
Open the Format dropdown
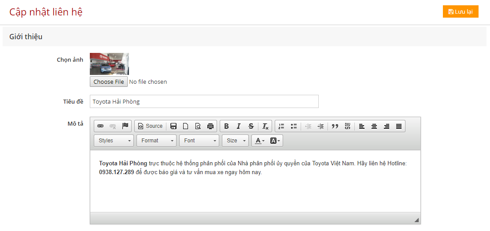156,141
